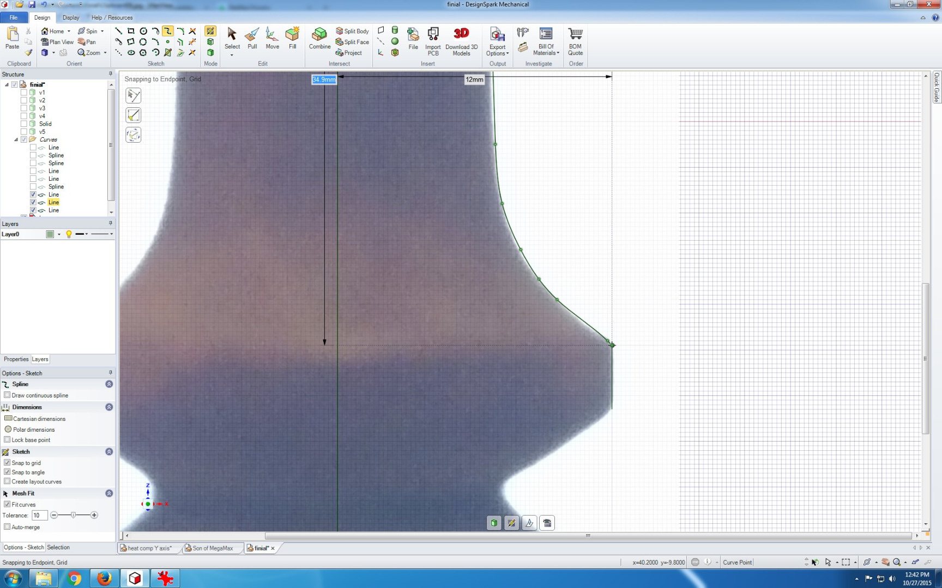The width and height of the screenshot is (942, 588).
Task: Collapse the finial root node
Action: point(7,85)
